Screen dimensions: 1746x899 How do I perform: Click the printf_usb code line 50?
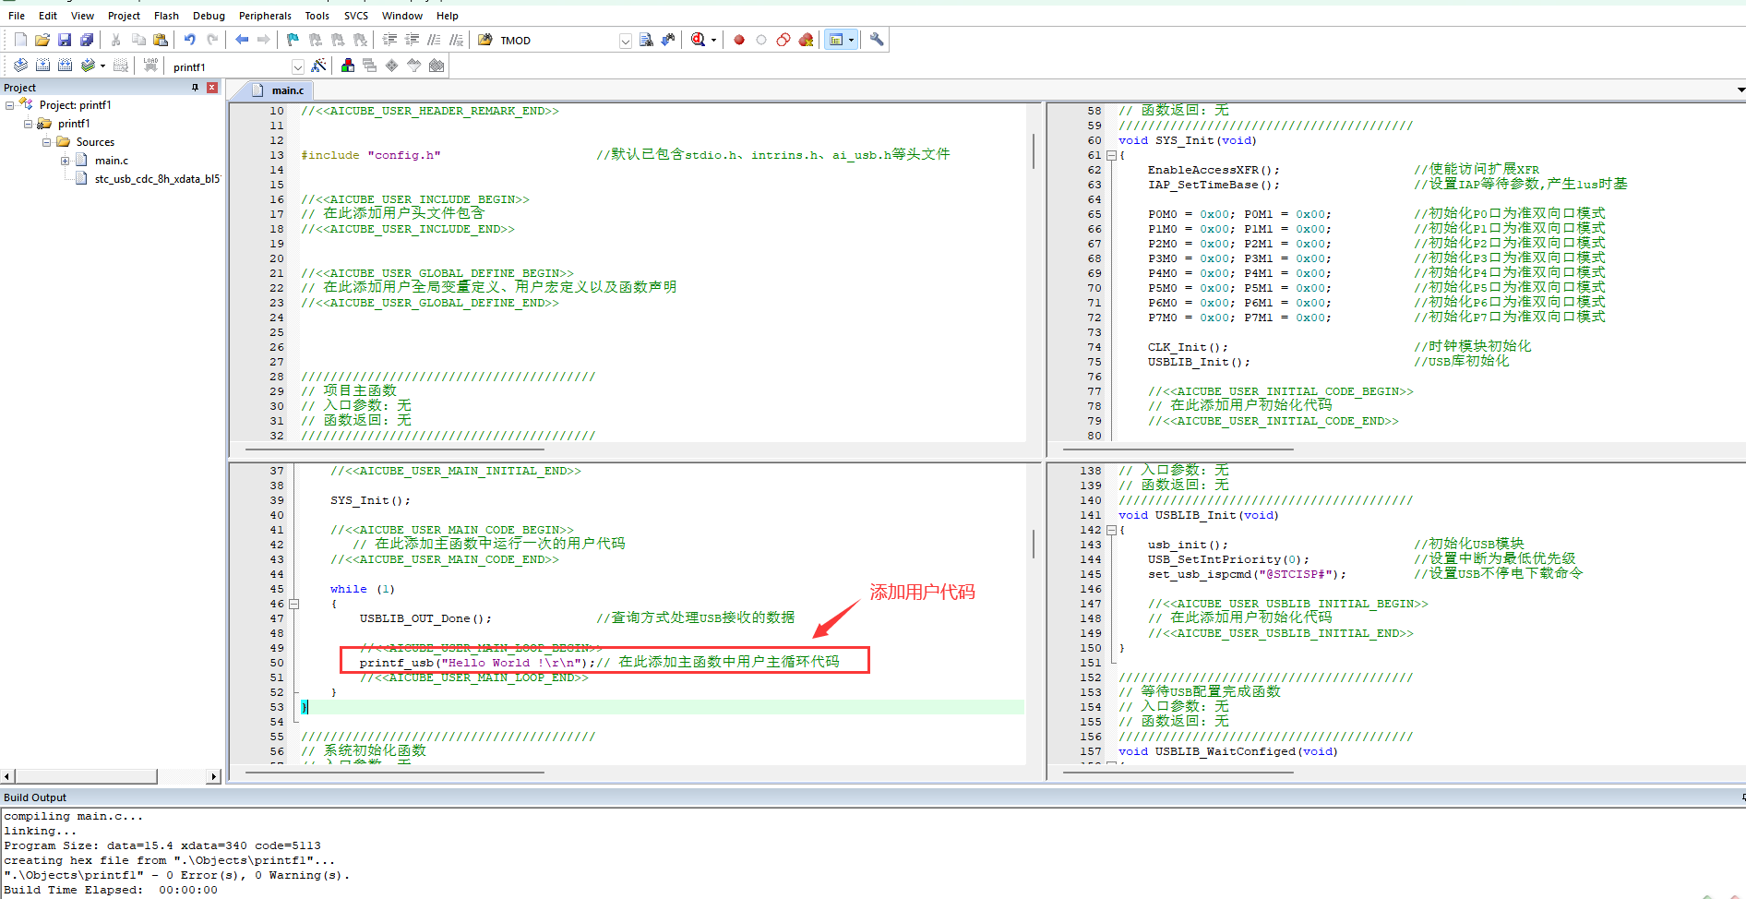point(600,663)
